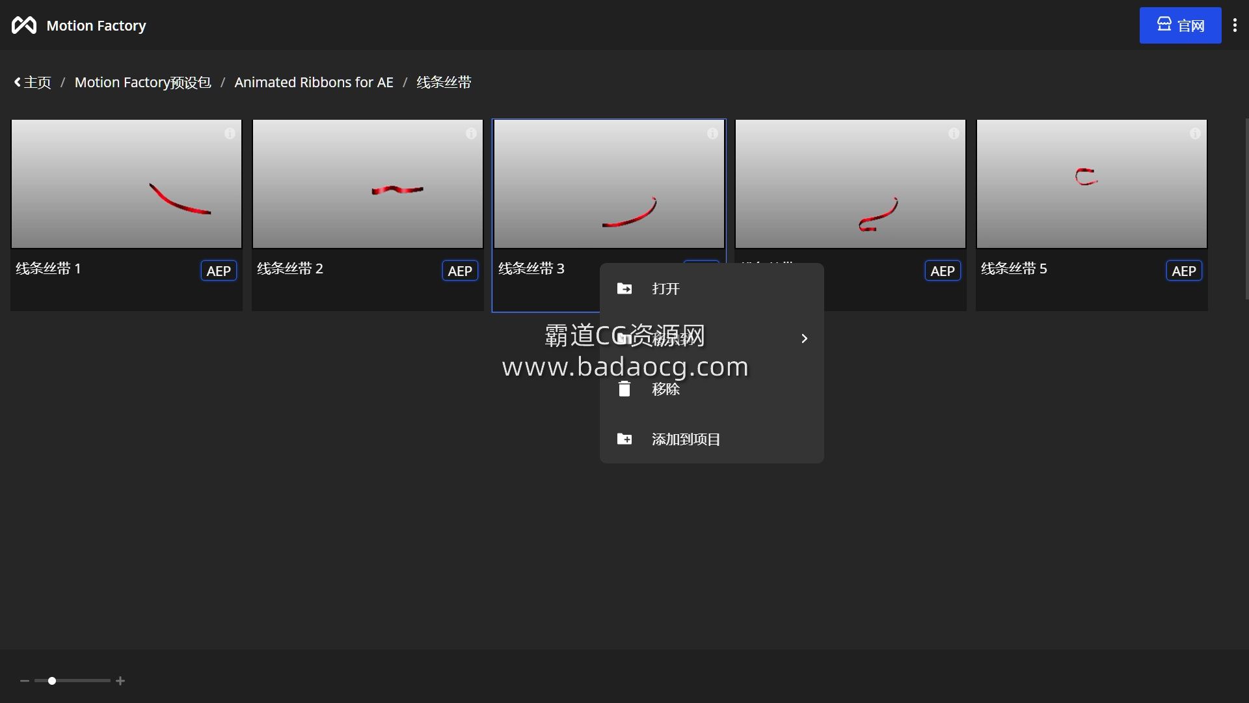Click the 线条丝带 5 title text
1249x703 pixels.
coord(1014,269)
